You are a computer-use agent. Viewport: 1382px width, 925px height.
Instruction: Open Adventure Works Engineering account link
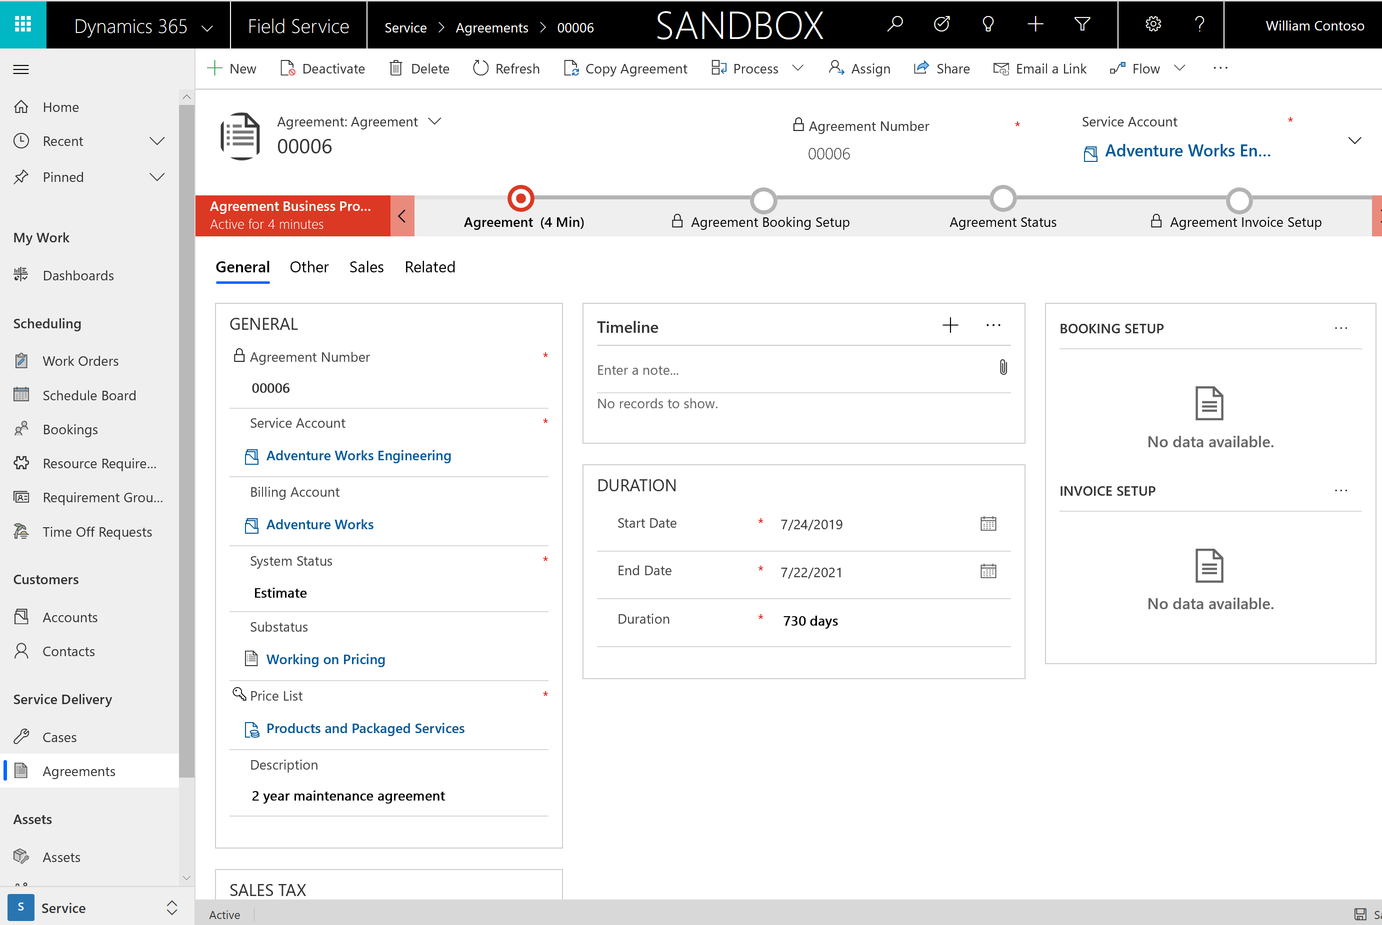358,455
